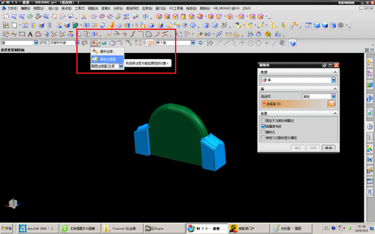Enable the 删除孔 checkbox
375x234 pixels.
tap(263, 132)
